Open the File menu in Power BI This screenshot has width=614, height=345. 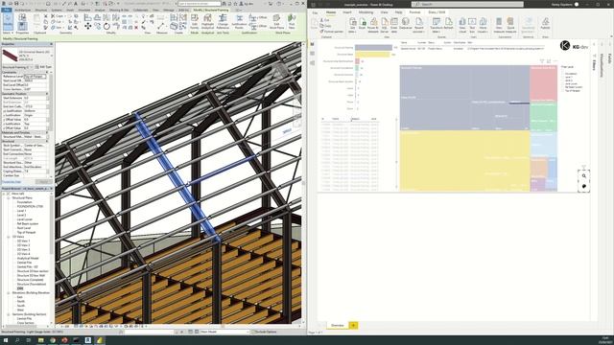(315, 12)
